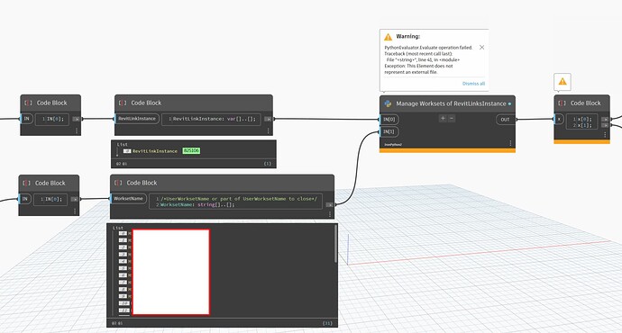The image size is (622, 333).
Task: Select the Code Block title above RevitLinkInstance port
Action: tap(146, 103)
